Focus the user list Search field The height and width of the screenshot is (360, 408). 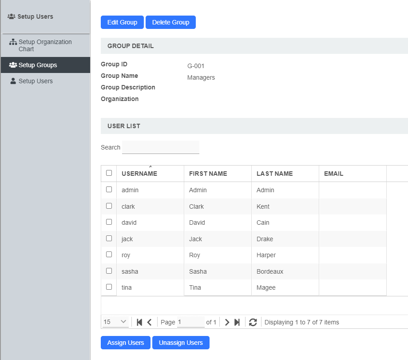point(160,147)
